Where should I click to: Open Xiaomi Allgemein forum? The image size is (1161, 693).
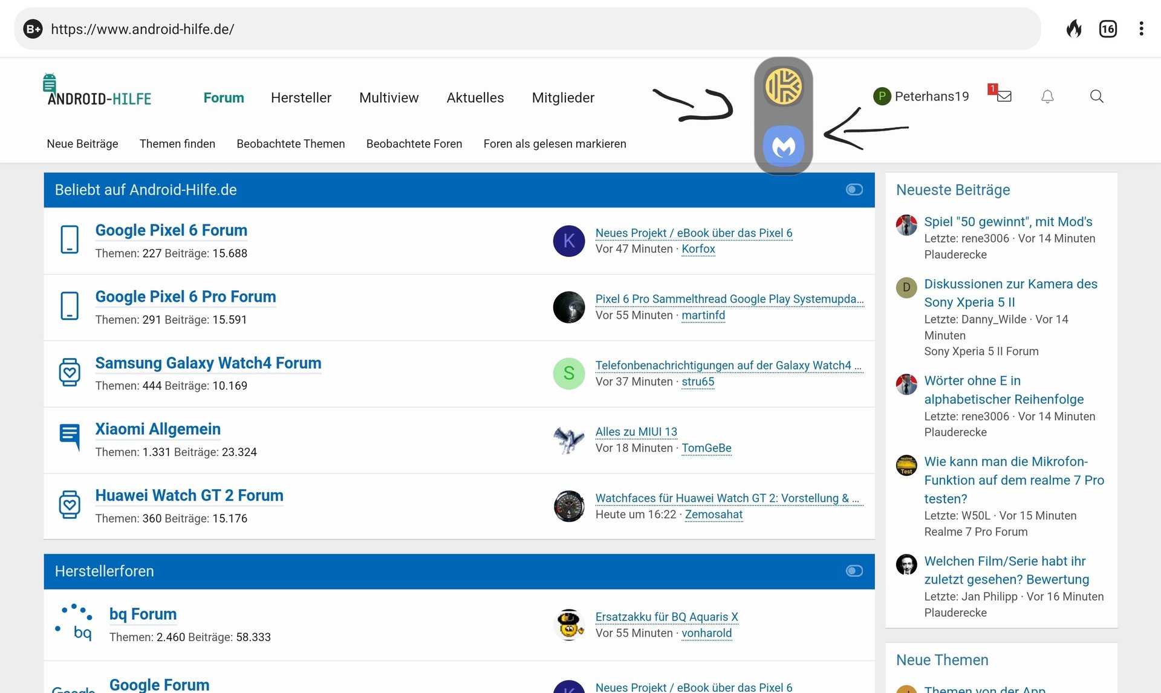[158, 429]
